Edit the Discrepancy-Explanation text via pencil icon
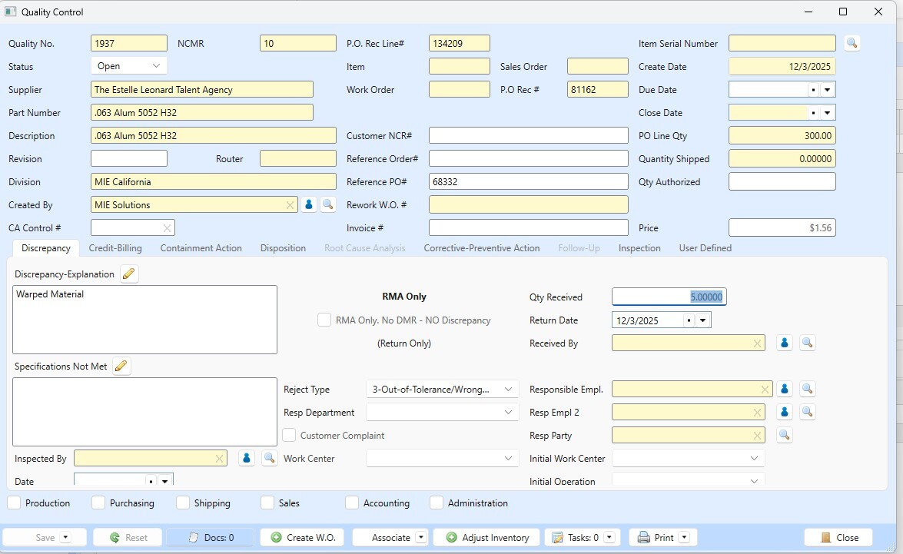 click(128, 273)
